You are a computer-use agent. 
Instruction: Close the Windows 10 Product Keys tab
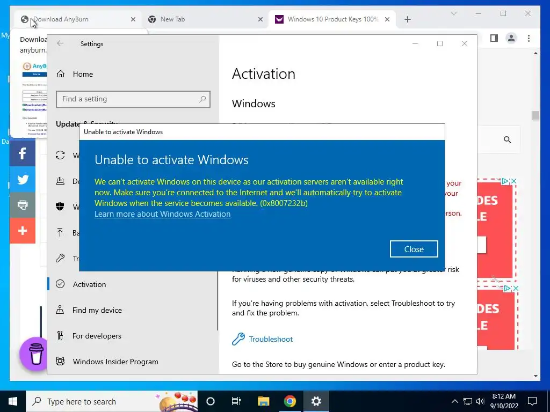pyautogui.click(x=387, y=19)
